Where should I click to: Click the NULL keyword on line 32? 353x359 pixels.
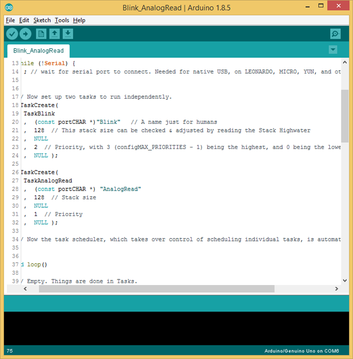[41, 223]
